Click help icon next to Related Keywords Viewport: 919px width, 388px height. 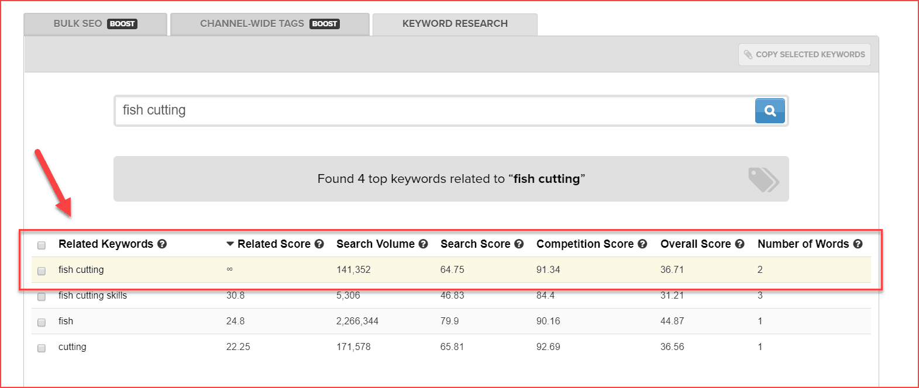click(x=162, y=244)
